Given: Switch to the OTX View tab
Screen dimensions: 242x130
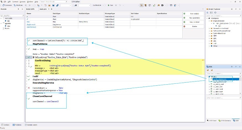Looking at the screenshot, I should (212, 121).
